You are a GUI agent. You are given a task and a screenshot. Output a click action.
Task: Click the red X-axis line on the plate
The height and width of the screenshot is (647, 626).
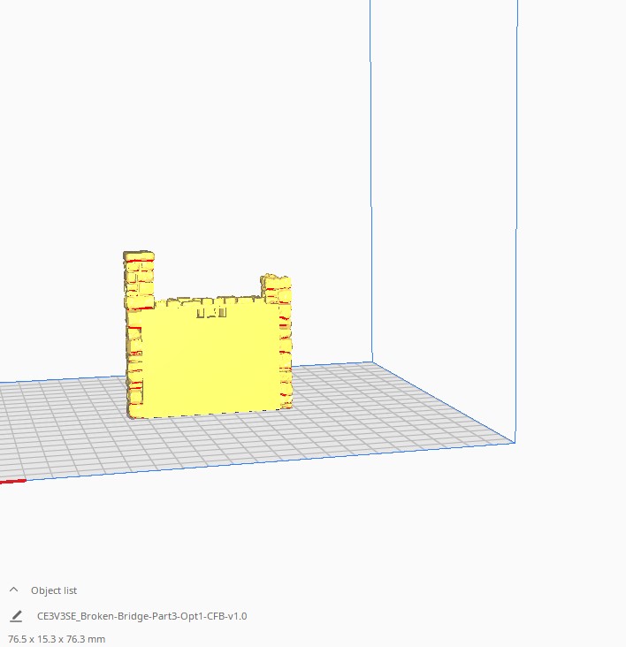12,481
